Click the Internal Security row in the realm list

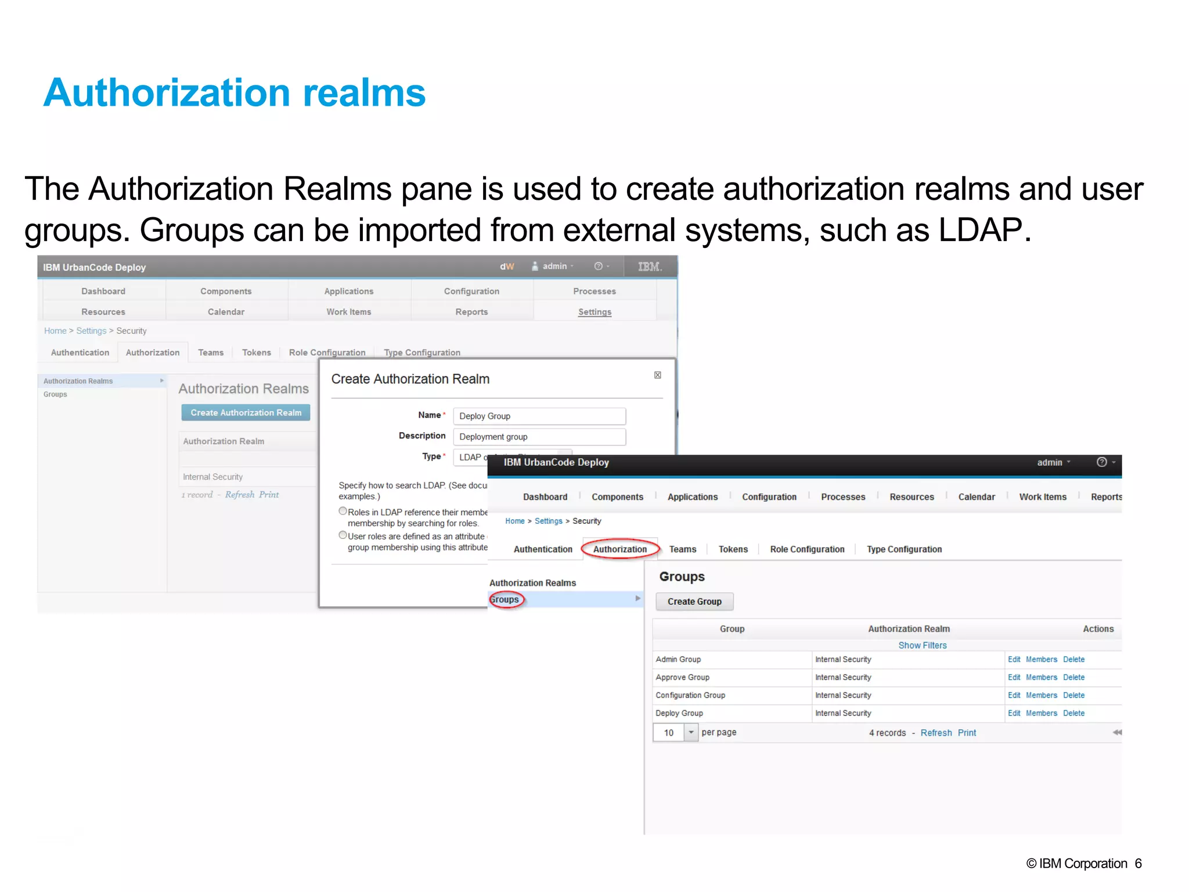(248, 477)
